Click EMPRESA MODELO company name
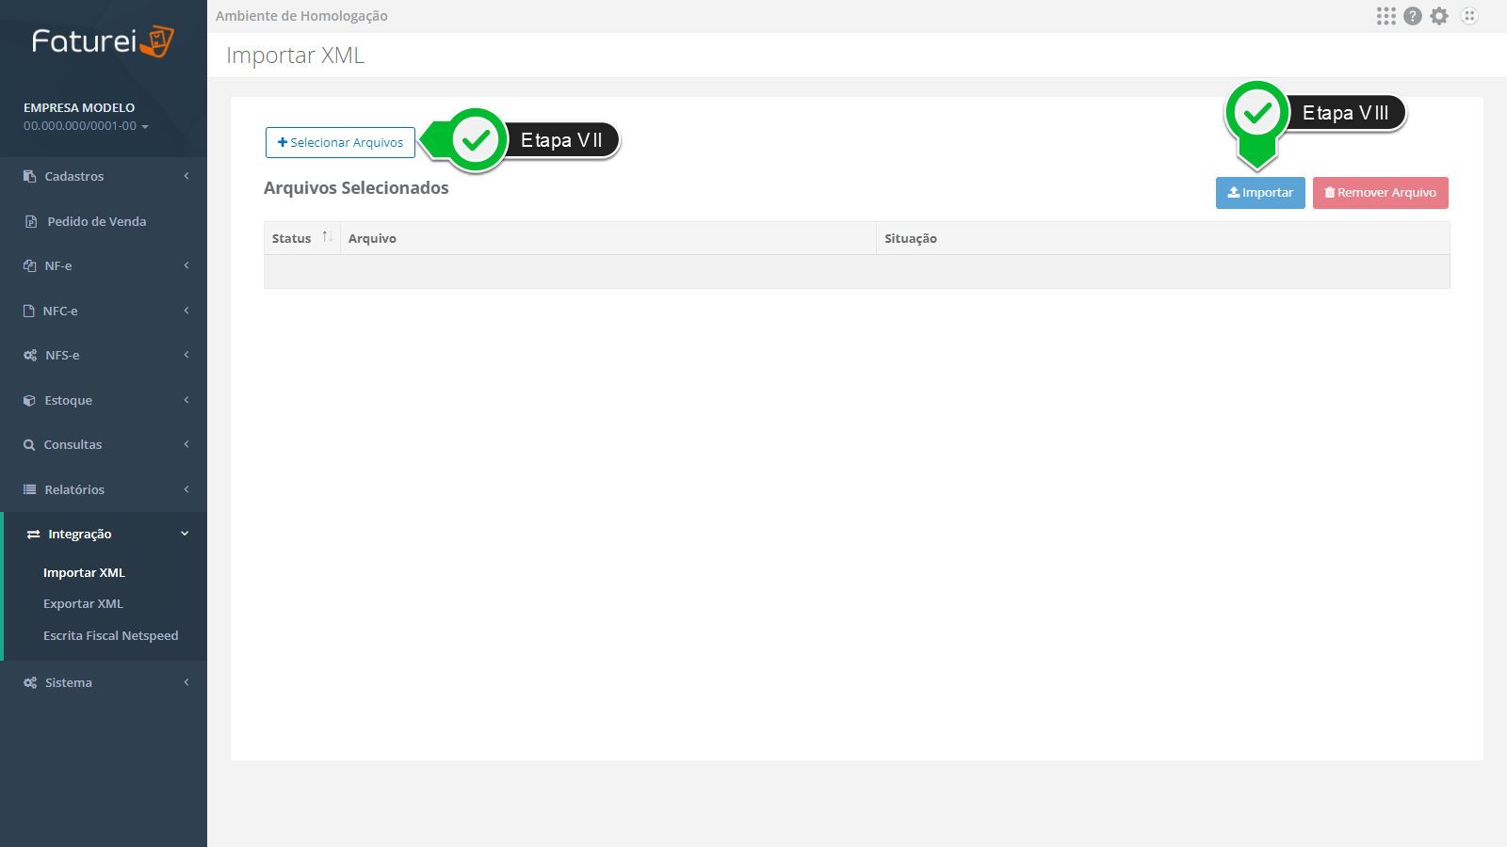1507x847 pixels. tap(79, 108)
